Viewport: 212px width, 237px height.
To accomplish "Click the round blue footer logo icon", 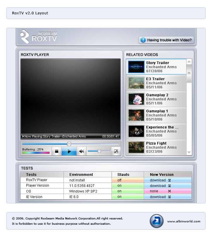I will (x=156, y=221).
